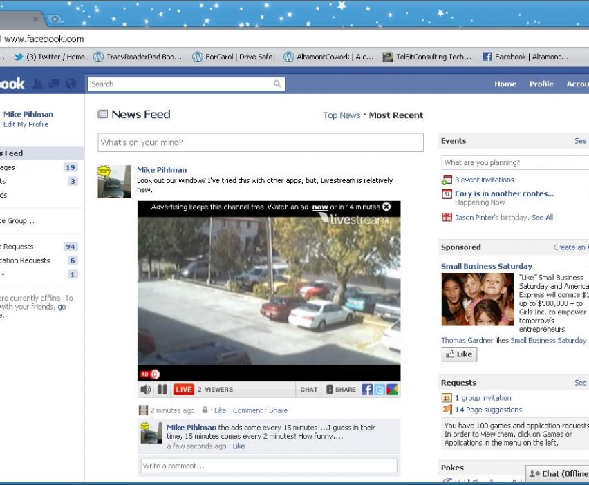Open the 3 event invitations link
The image size is (589, 485).
(484, 180)
